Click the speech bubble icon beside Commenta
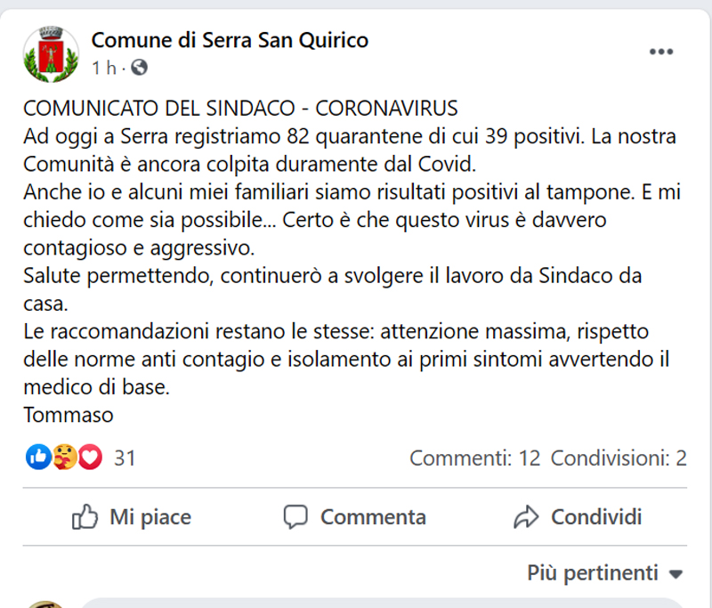 [x=295, y=516]
